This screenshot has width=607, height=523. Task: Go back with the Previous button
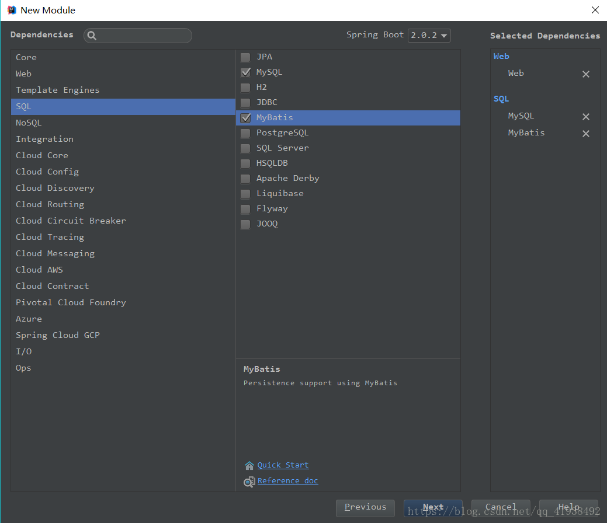[x=365, y=508]
